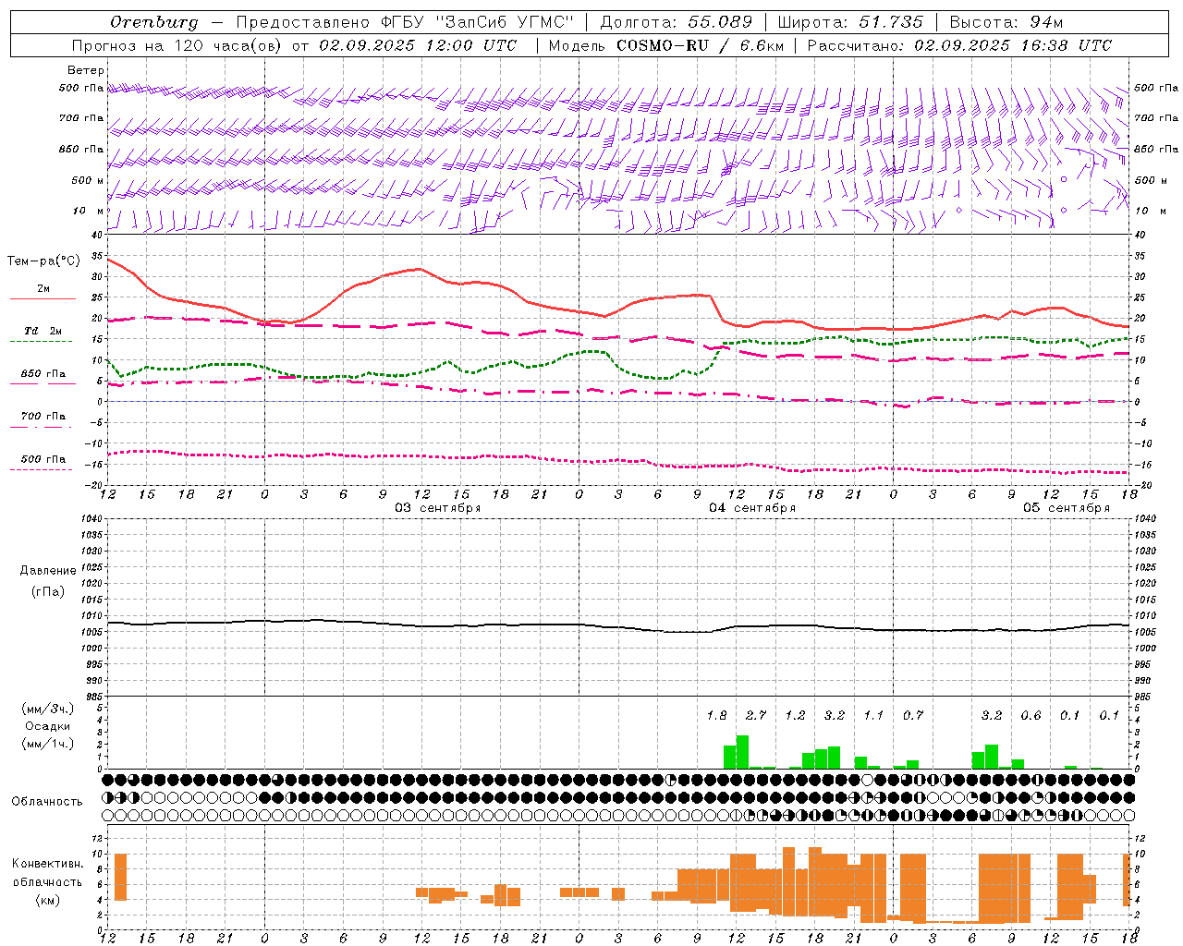Click the 1.8 precipitation value
Screen dimensions: 1183x946
tap(717, 715)
